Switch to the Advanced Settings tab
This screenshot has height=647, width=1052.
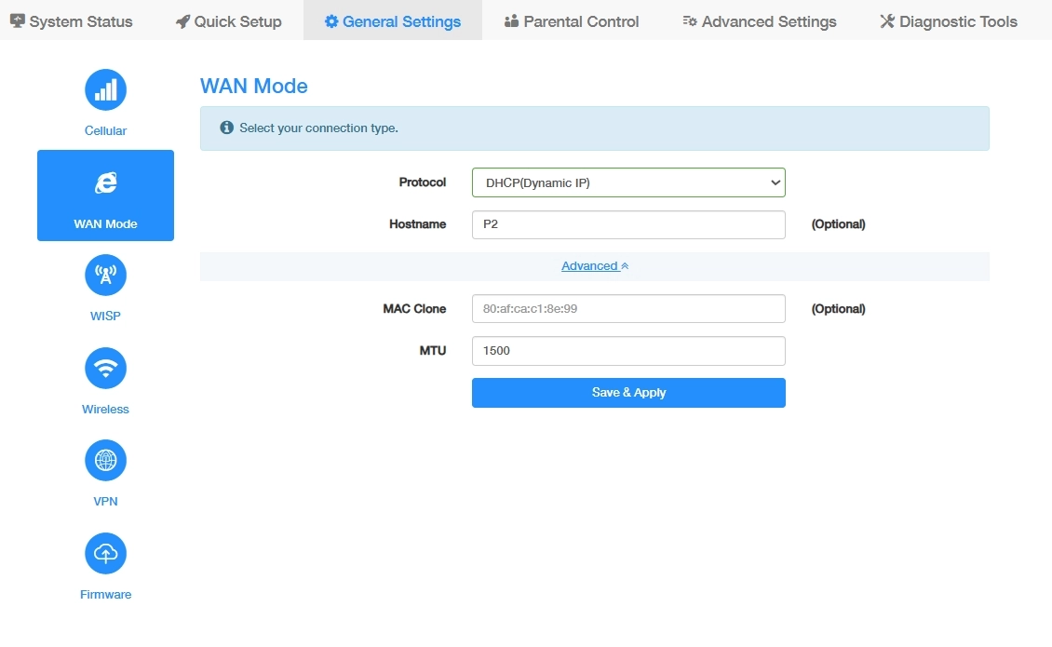tap(759, 21)
